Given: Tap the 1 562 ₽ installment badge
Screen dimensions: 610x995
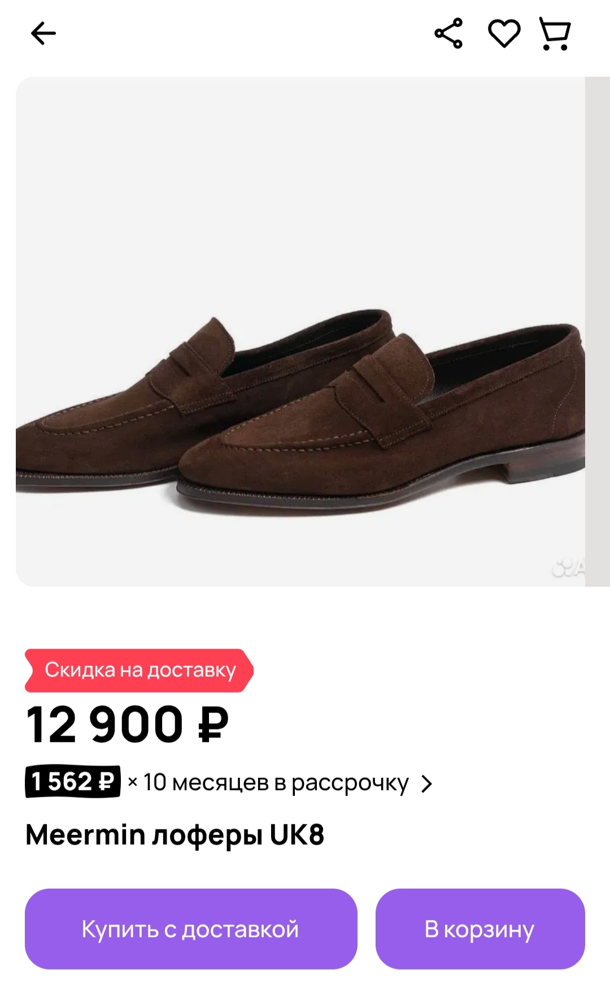Looking at the screenshot, I should [x=73, y=782].
